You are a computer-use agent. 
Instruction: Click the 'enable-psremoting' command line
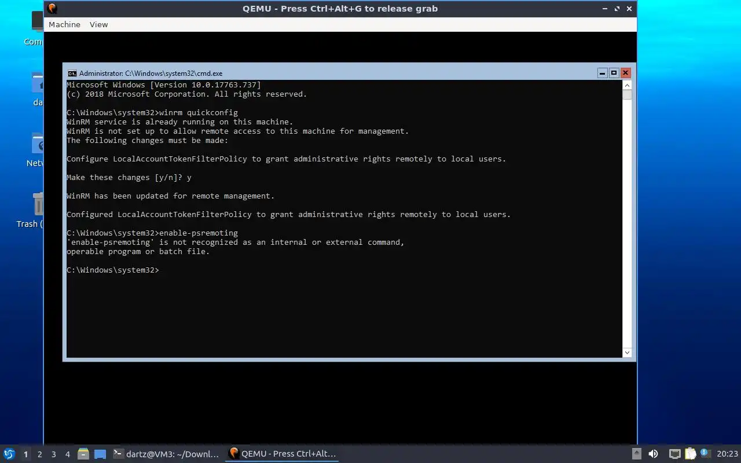[152, 233]
